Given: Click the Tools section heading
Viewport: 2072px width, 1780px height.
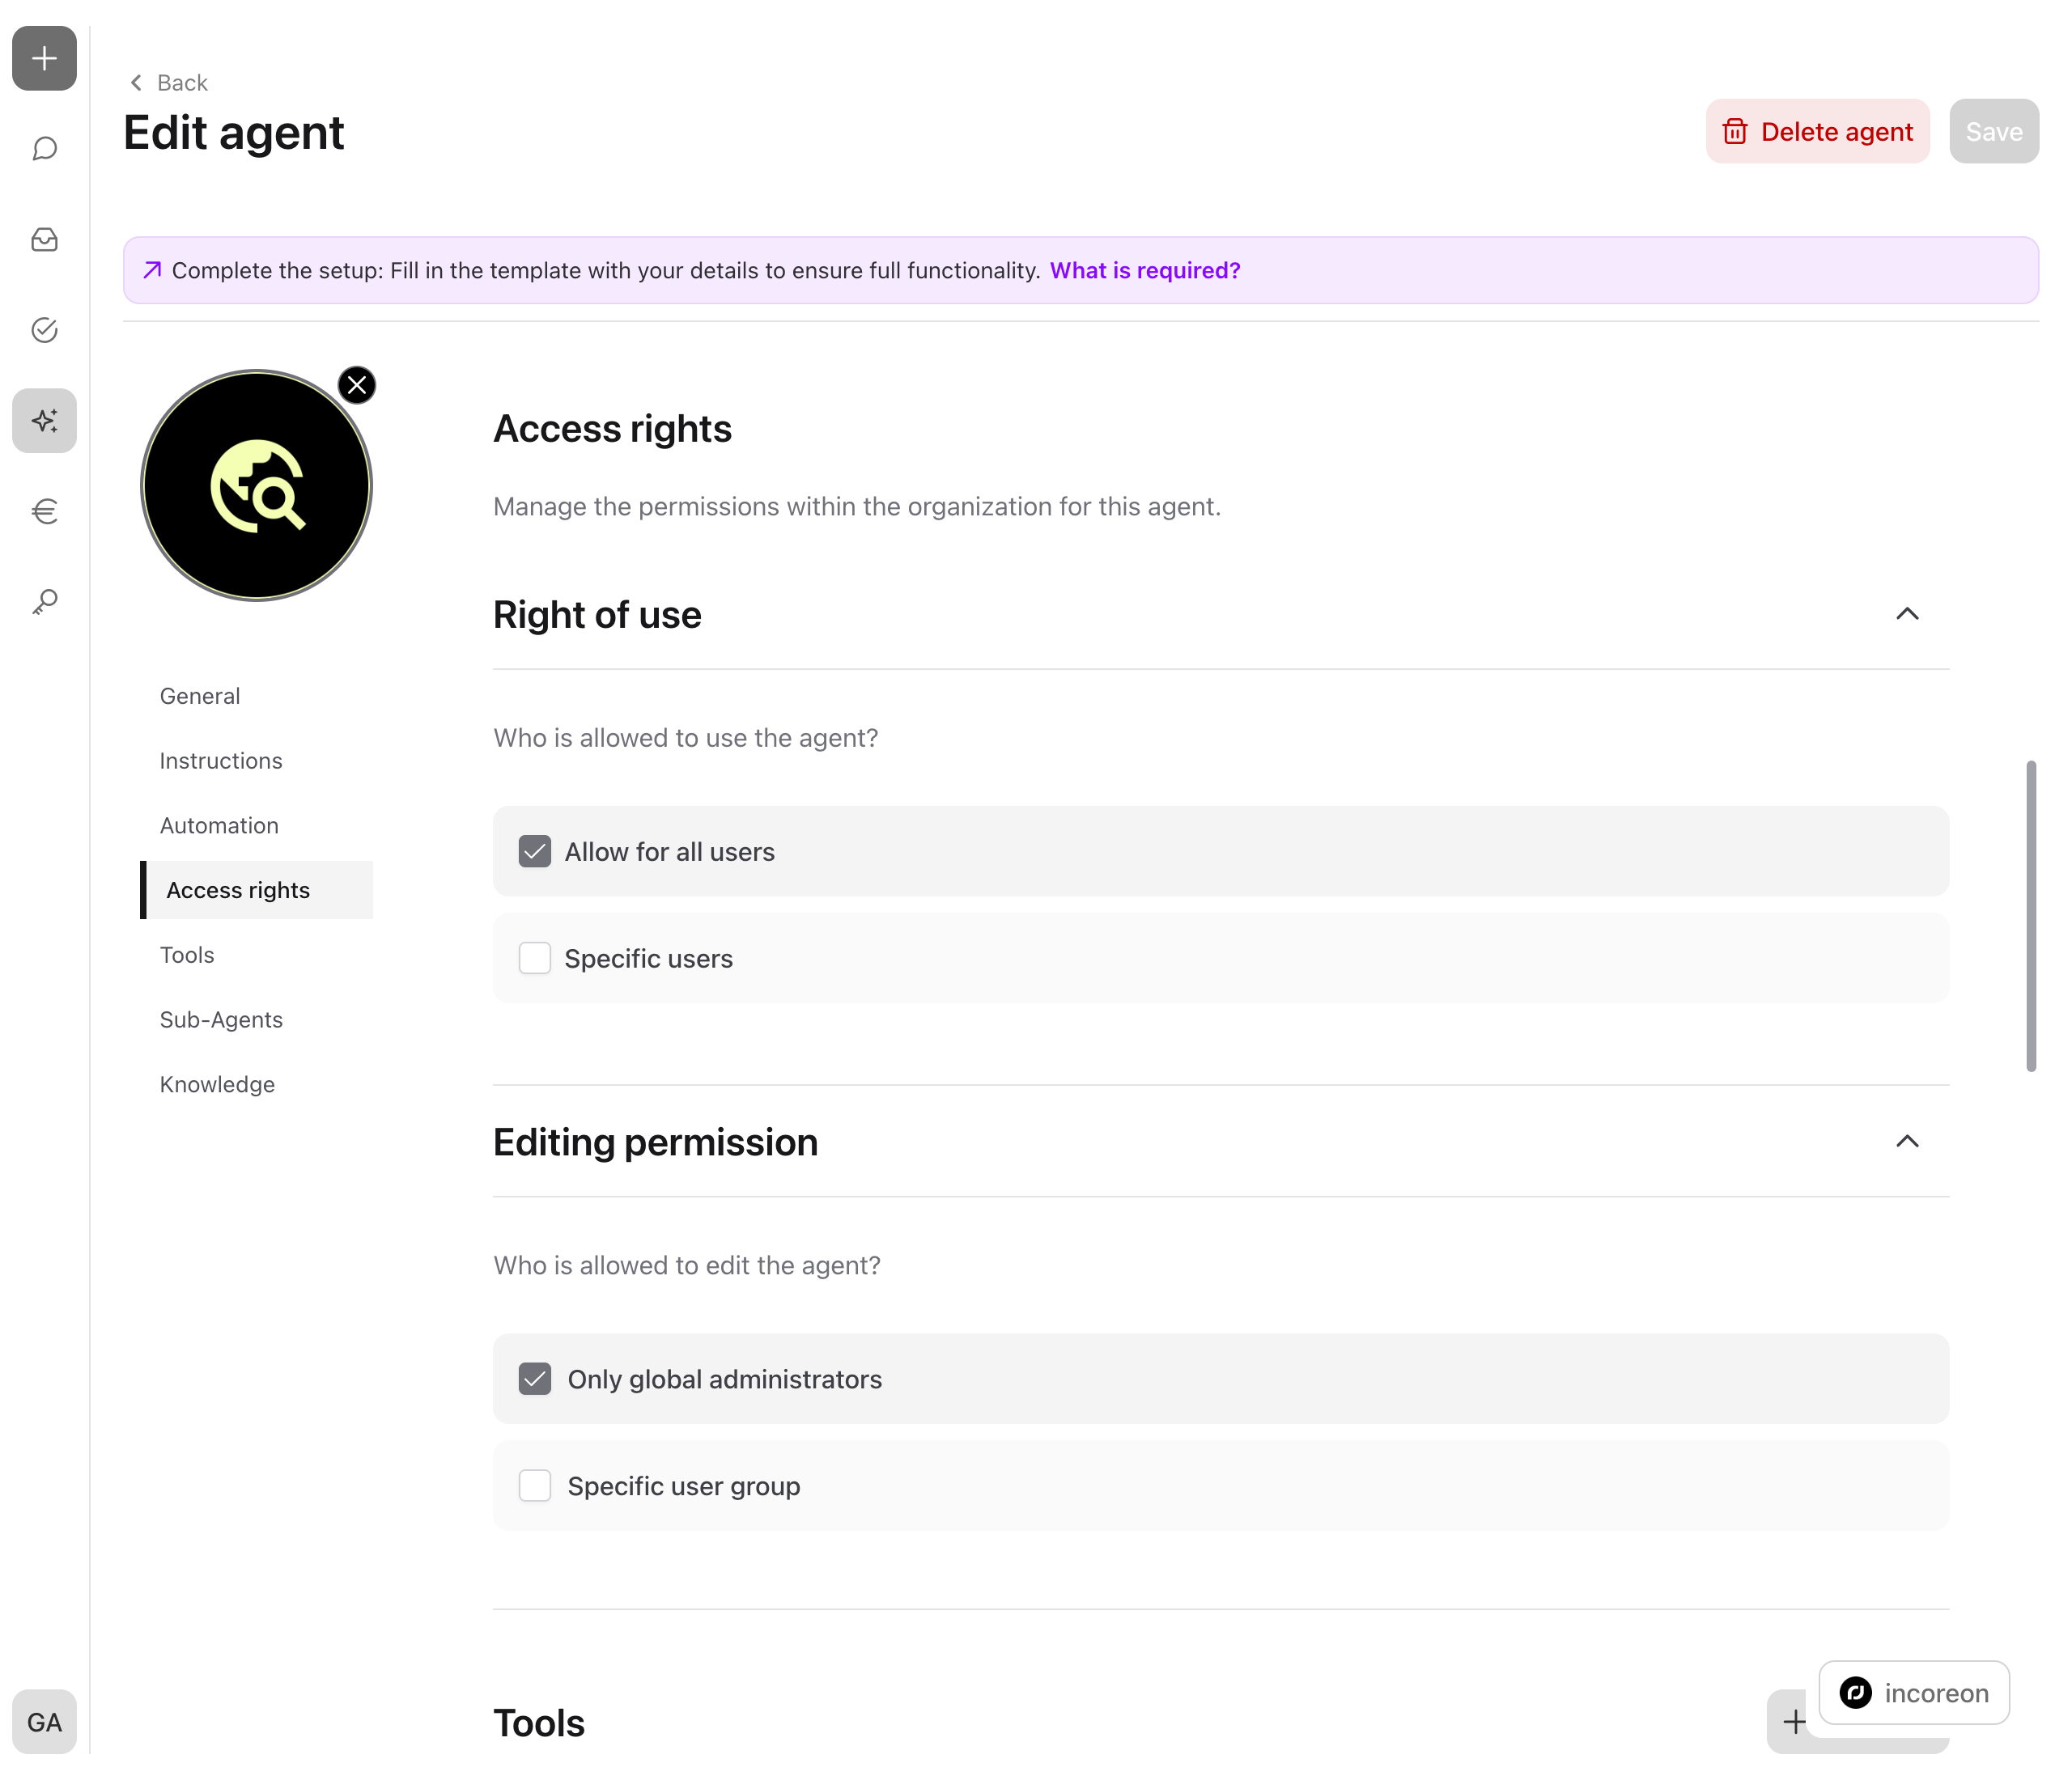Looking at the screenshot, I should tap(539, 1723).
